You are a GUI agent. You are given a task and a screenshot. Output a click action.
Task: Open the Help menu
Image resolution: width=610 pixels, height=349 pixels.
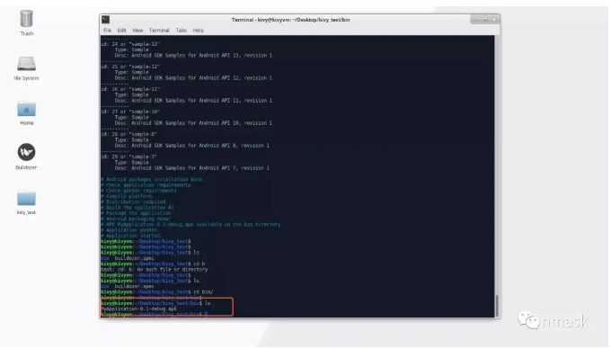click(x=199, y=30)
